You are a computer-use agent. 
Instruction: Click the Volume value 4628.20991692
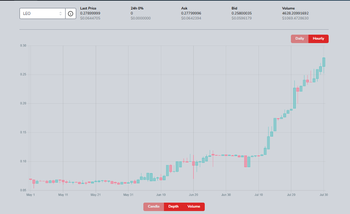click(x=295, y=13)
